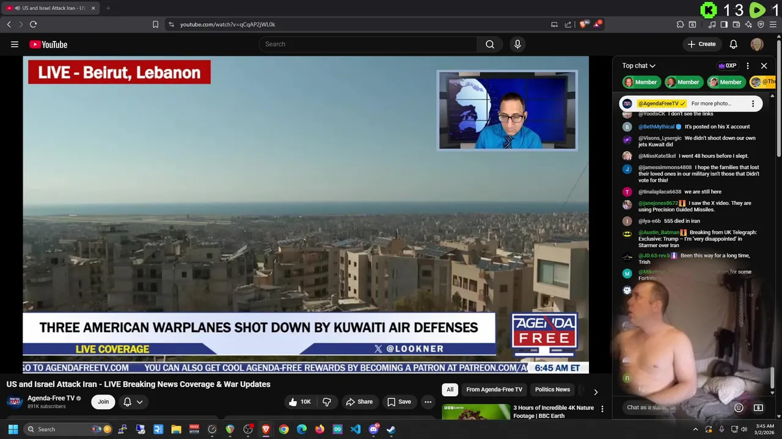
Task: Toggle the browser sidebar panel
Action: [x=724, y=24]
